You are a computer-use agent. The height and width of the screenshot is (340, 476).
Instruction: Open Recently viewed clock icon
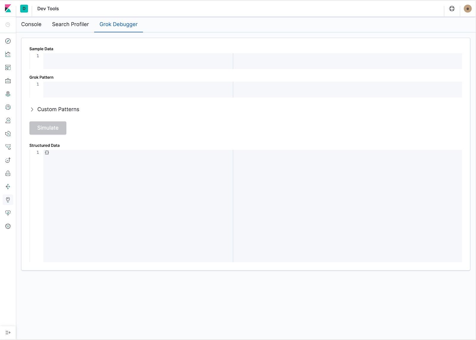tap(8, 25)
